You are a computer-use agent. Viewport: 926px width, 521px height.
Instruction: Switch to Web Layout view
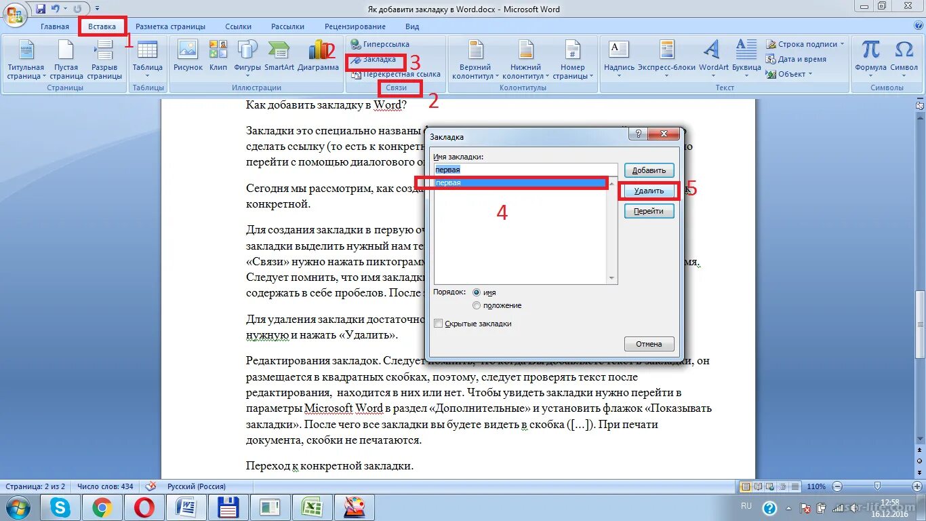(771, 486)
